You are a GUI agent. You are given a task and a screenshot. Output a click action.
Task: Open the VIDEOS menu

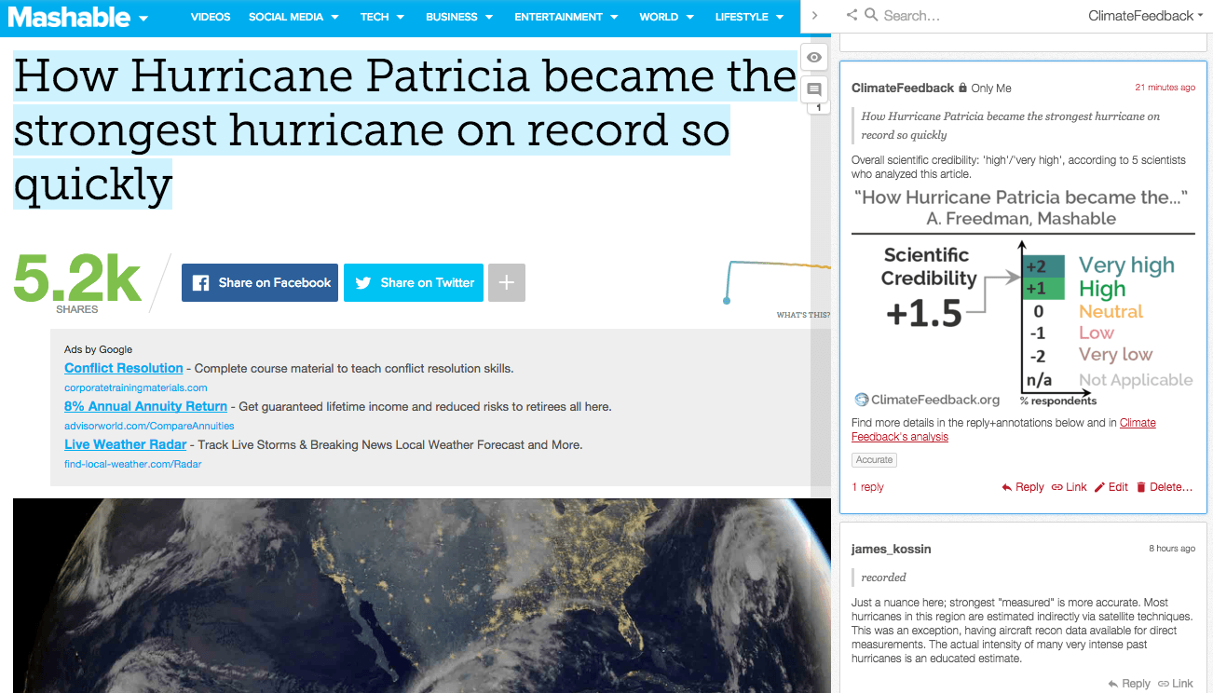click(x=211, y=17)
